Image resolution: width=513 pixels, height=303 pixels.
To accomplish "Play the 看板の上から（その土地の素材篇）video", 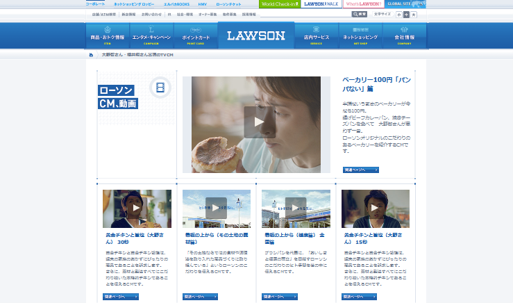I will 216,208.
